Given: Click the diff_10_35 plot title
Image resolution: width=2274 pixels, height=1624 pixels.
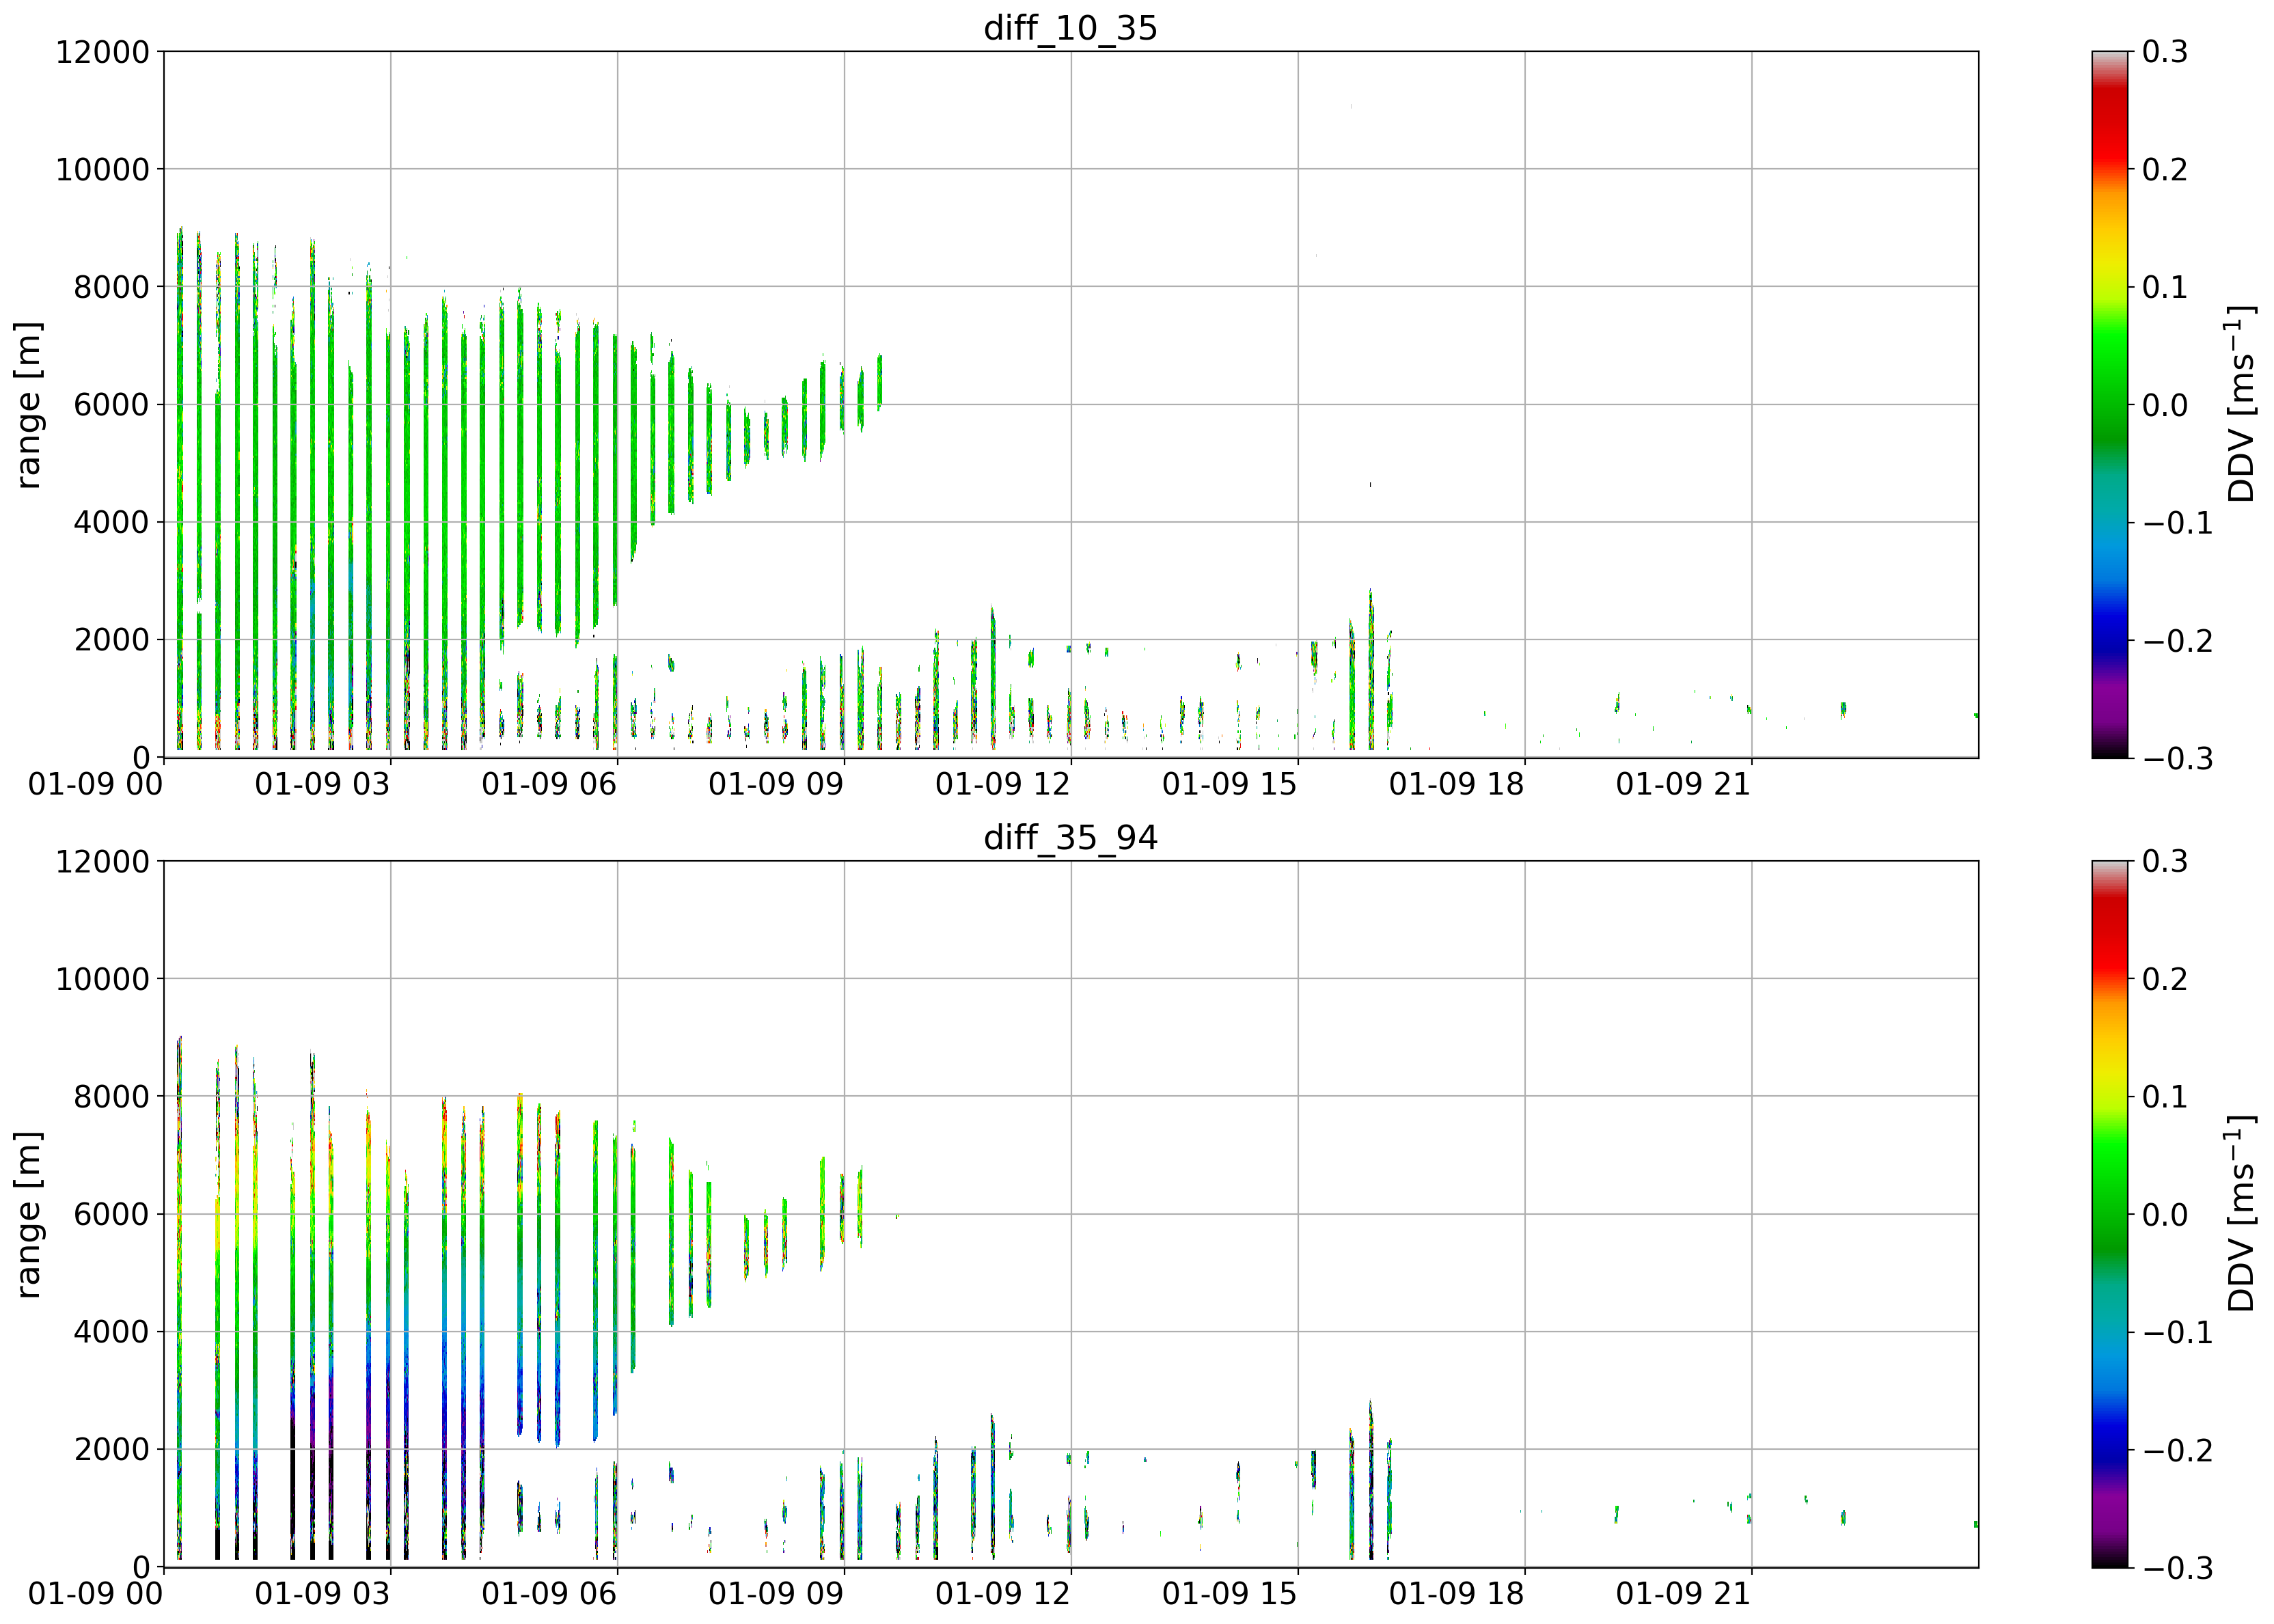Looking at the screenshot, I should pyautogui.click(x=1070, y=27).
